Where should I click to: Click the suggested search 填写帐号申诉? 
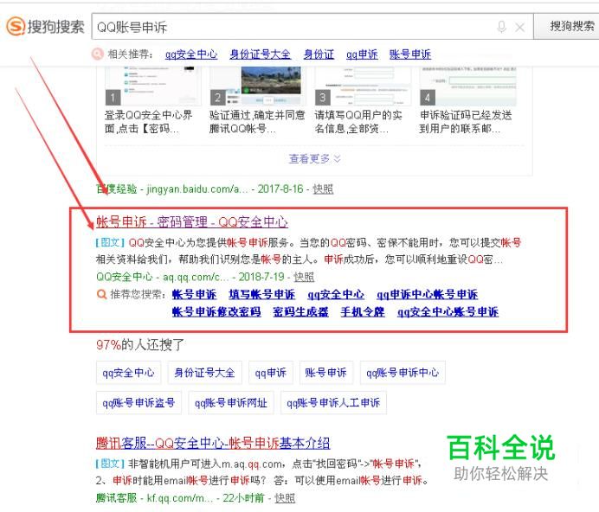pos(261,294)
